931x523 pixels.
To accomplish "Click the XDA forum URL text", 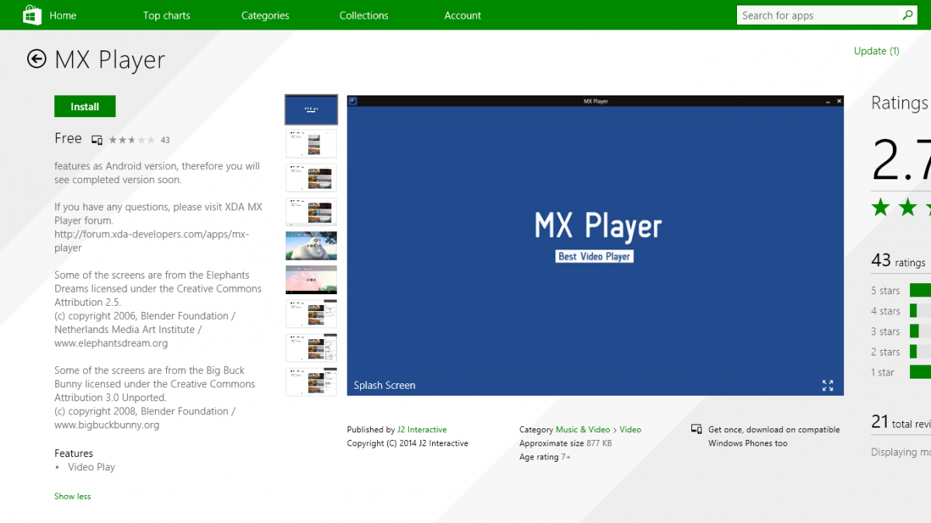I will 152,241.
